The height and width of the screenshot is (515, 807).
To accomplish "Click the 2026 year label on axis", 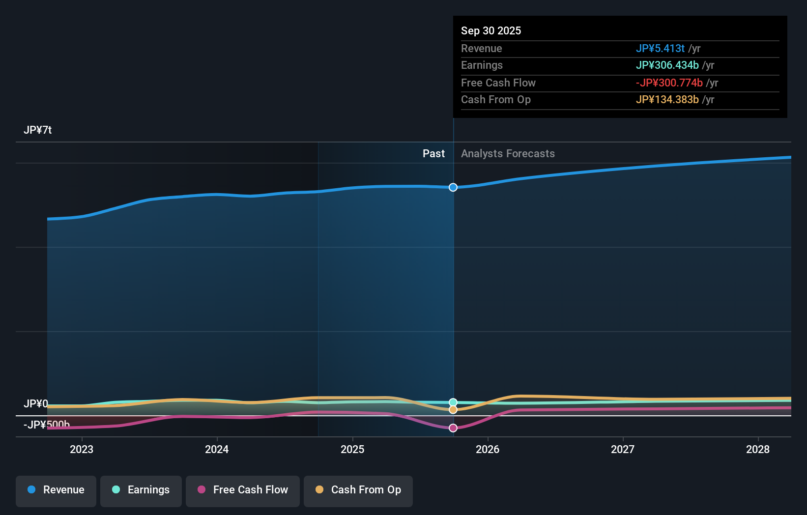I will point(488,449).
